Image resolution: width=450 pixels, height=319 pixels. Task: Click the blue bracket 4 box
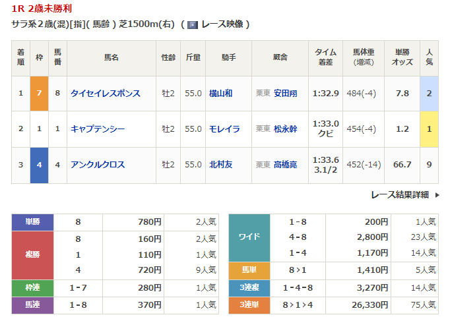coord(39,165)
